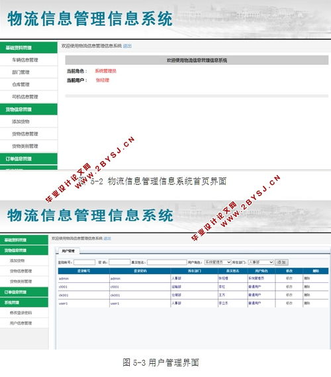Focus the 密码 input field

119,262
